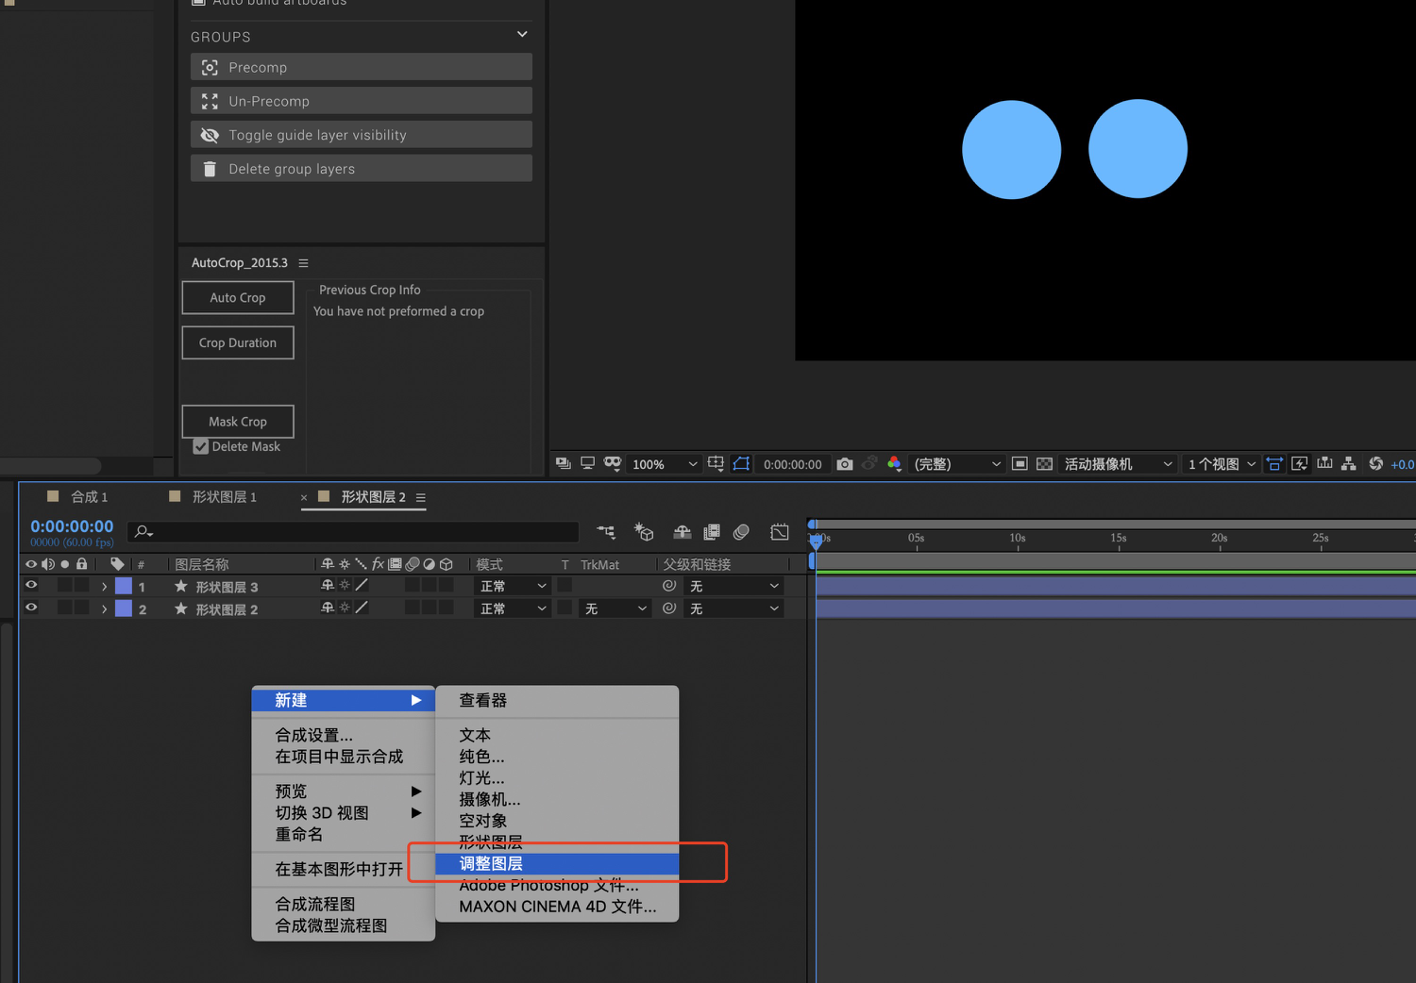Screen dimensions: 1416x983
Task: Toggle continuous rasterize for 形状图层 2
Action: click(345, 608)
